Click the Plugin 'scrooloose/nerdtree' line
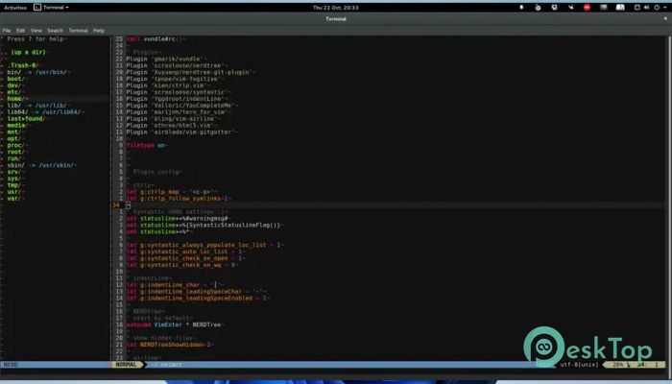The height and width of the screenshot is (384, 672). click(176, 65)
